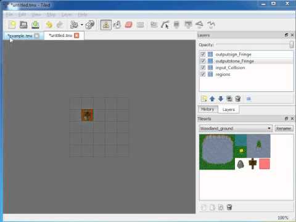
Task: Open the File menu
Action: pos(9,15)
